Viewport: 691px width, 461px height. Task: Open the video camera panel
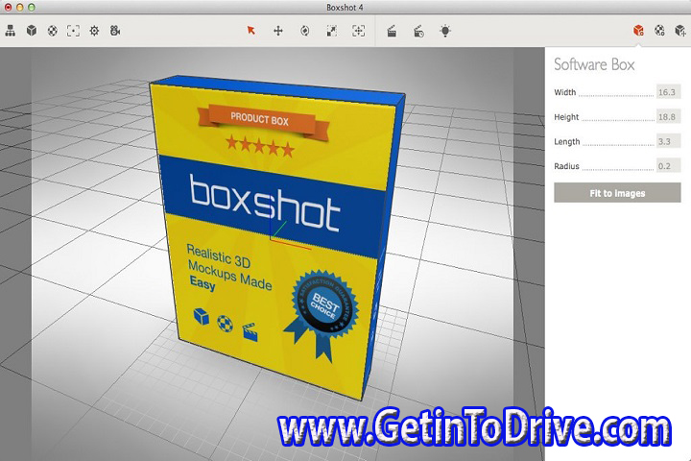click(115, 31)
